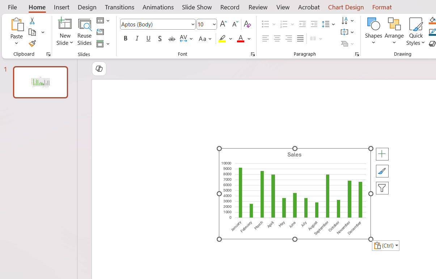Screen dimensions: 436x279
Task: Open the Numbering list dropdown arrow
Action: [x=292, y=25]
